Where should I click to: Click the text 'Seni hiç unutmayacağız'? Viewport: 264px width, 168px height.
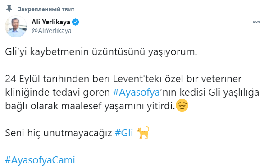pos(59,133)
